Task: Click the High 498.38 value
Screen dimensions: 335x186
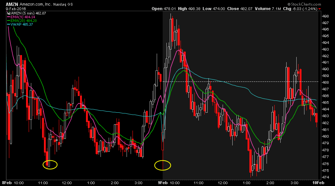Action: [189, 9]
